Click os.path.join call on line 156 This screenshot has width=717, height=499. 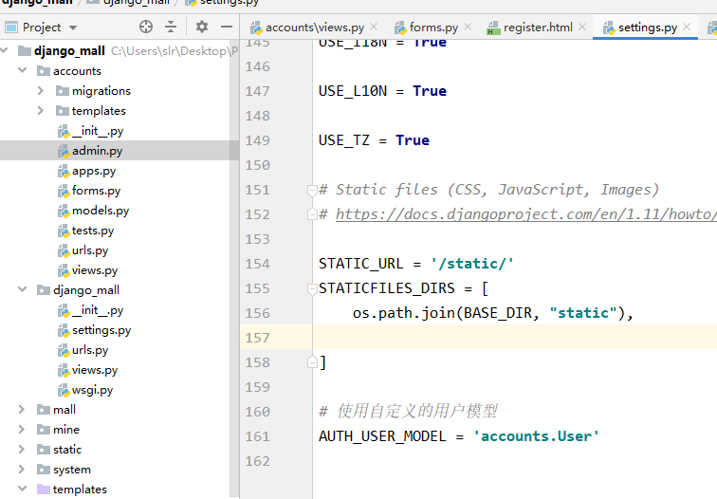[493, 313]
